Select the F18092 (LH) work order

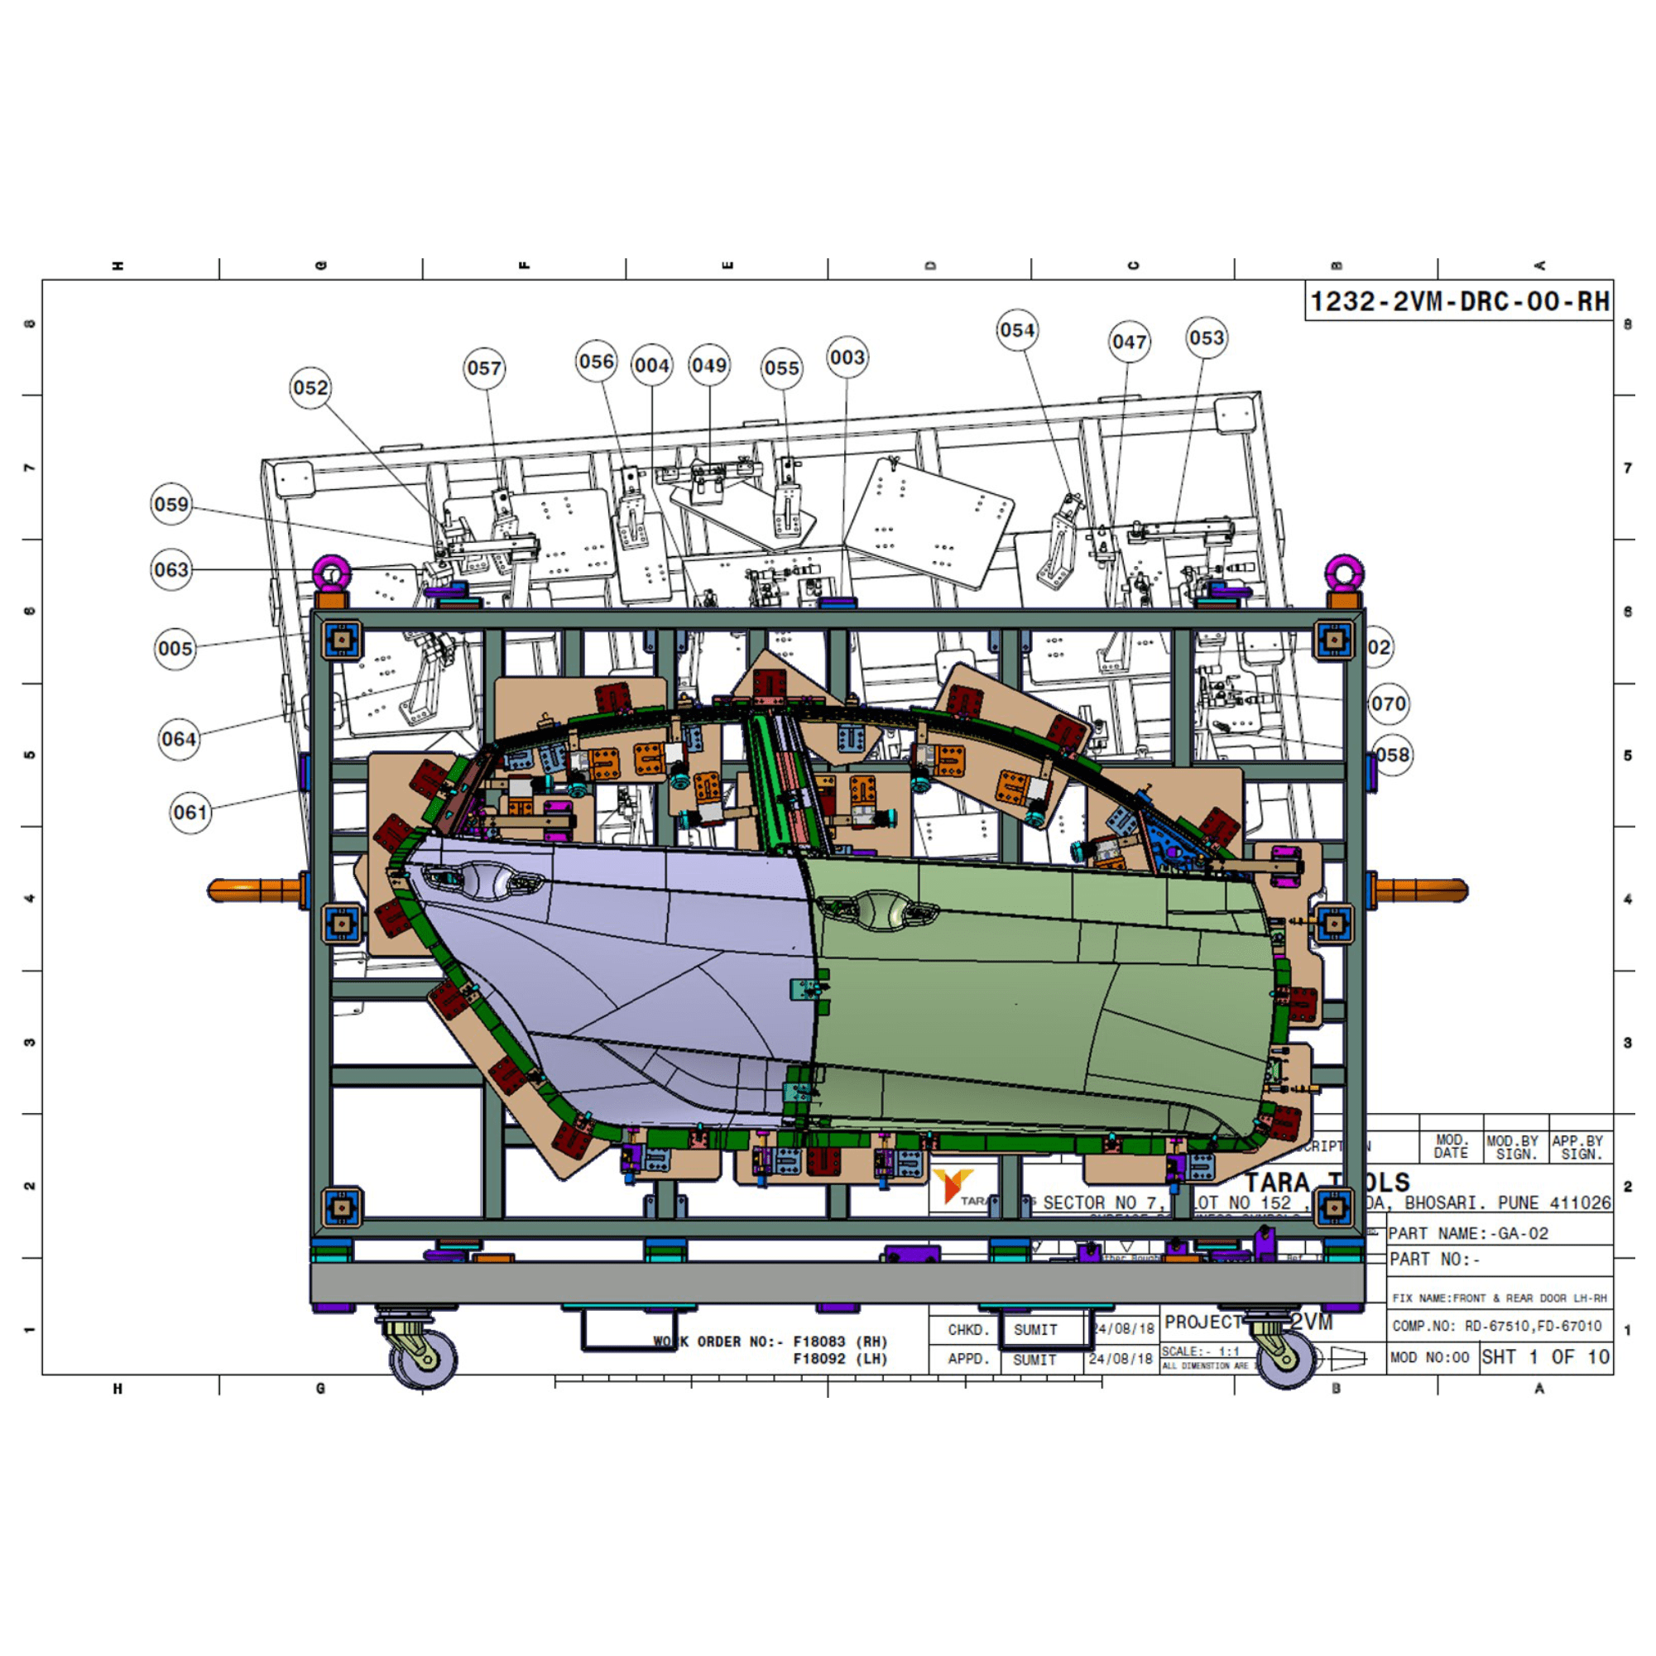pyautogui.click(x=840, y=1359)
